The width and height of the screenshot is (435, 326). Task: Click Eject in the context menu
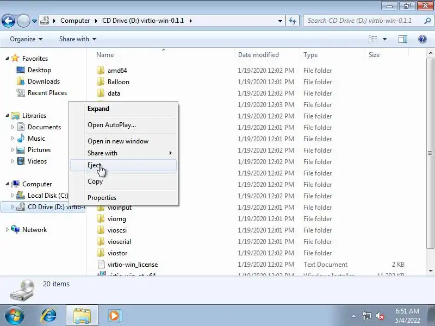pyautogui.click(x=123, y=165)
